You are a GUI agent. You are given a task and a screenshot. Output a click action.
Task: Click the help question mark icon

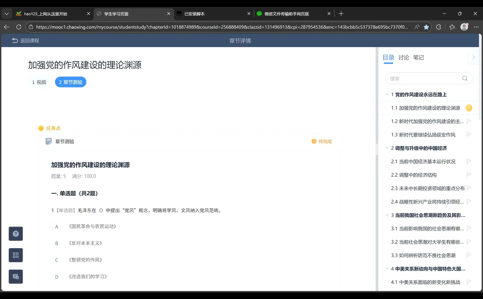(16, 234)
